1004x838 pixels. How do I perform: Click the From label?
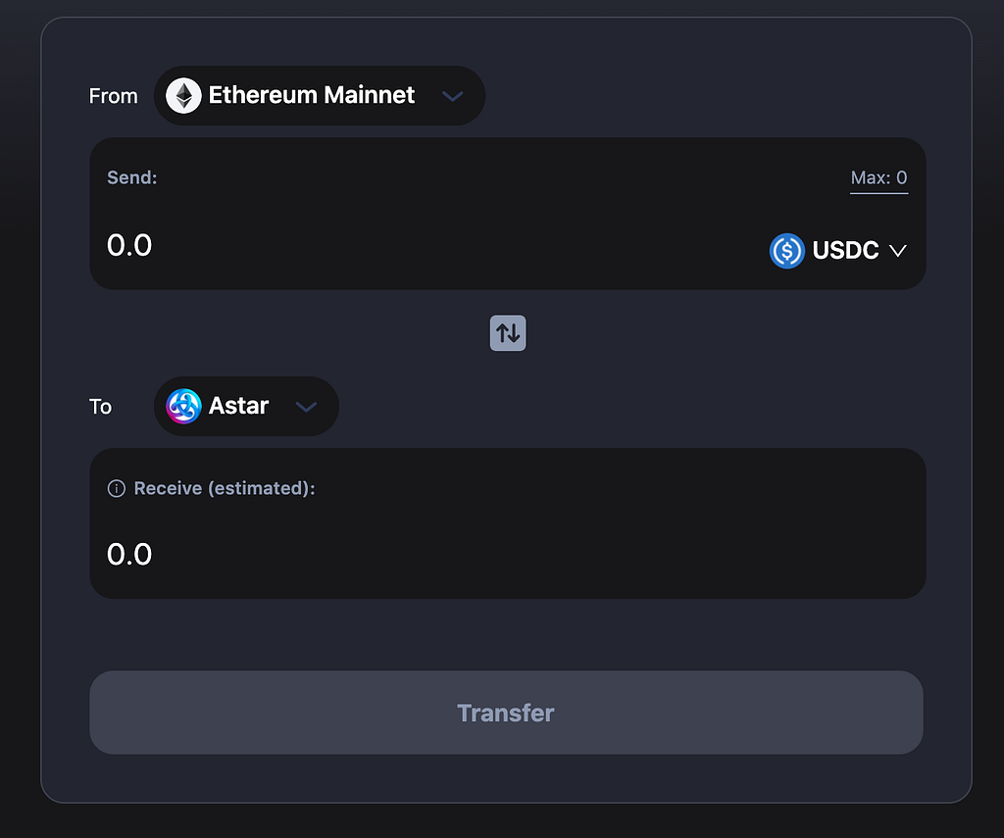click(114, 96)
